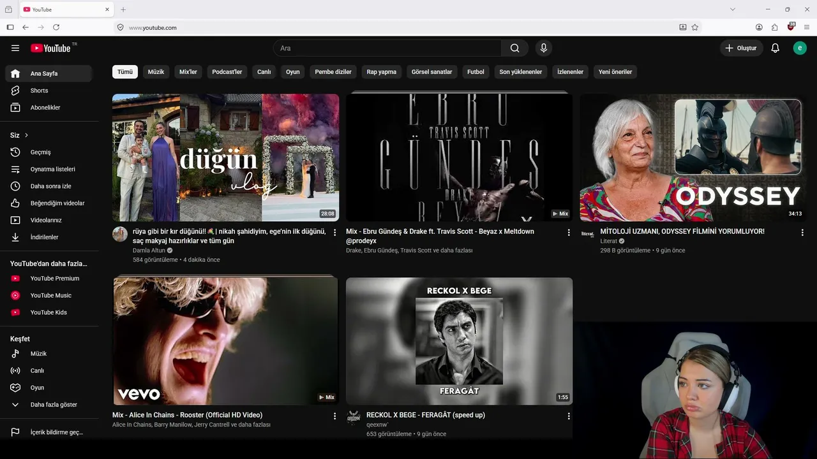This screenshot has width=817, height=459.
Task: Play the RECKOL X BEGE FERAGÂT thumbnail
Action: point(459,341)
